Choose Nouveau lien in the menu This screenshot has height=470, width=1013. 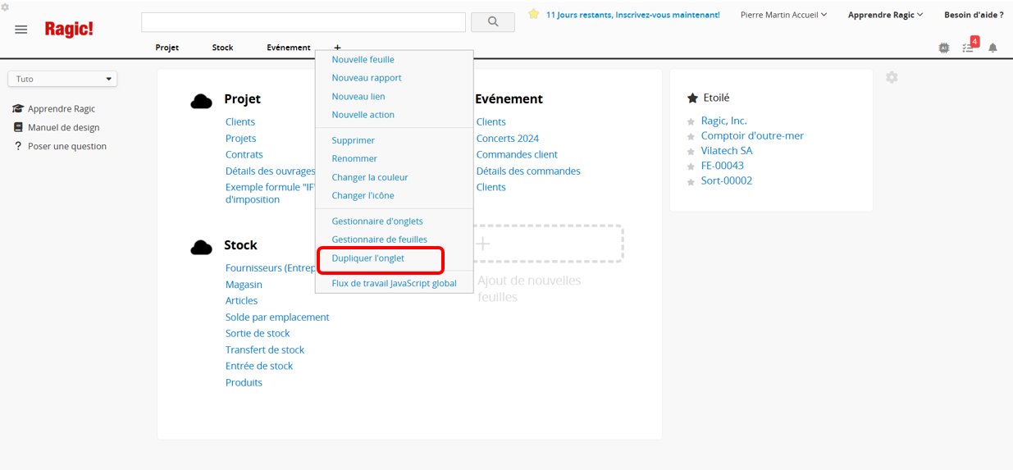[358, 97]
